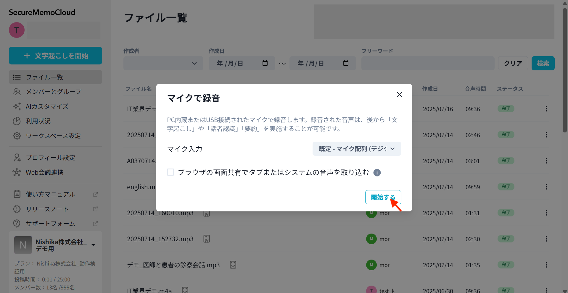Expand the 作成者 filter dropdown
The image size is (568, 293).
(163, 63)
